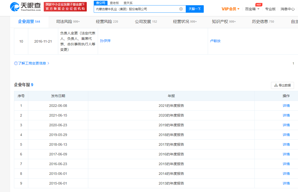Expand 了解工商变更信息 chevron arrow

48,63
